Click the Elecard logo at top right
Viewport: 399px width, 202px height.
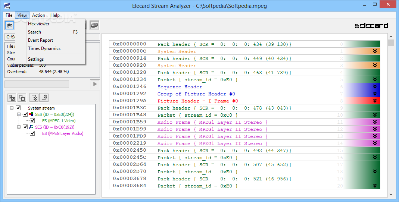coord(371,25)
